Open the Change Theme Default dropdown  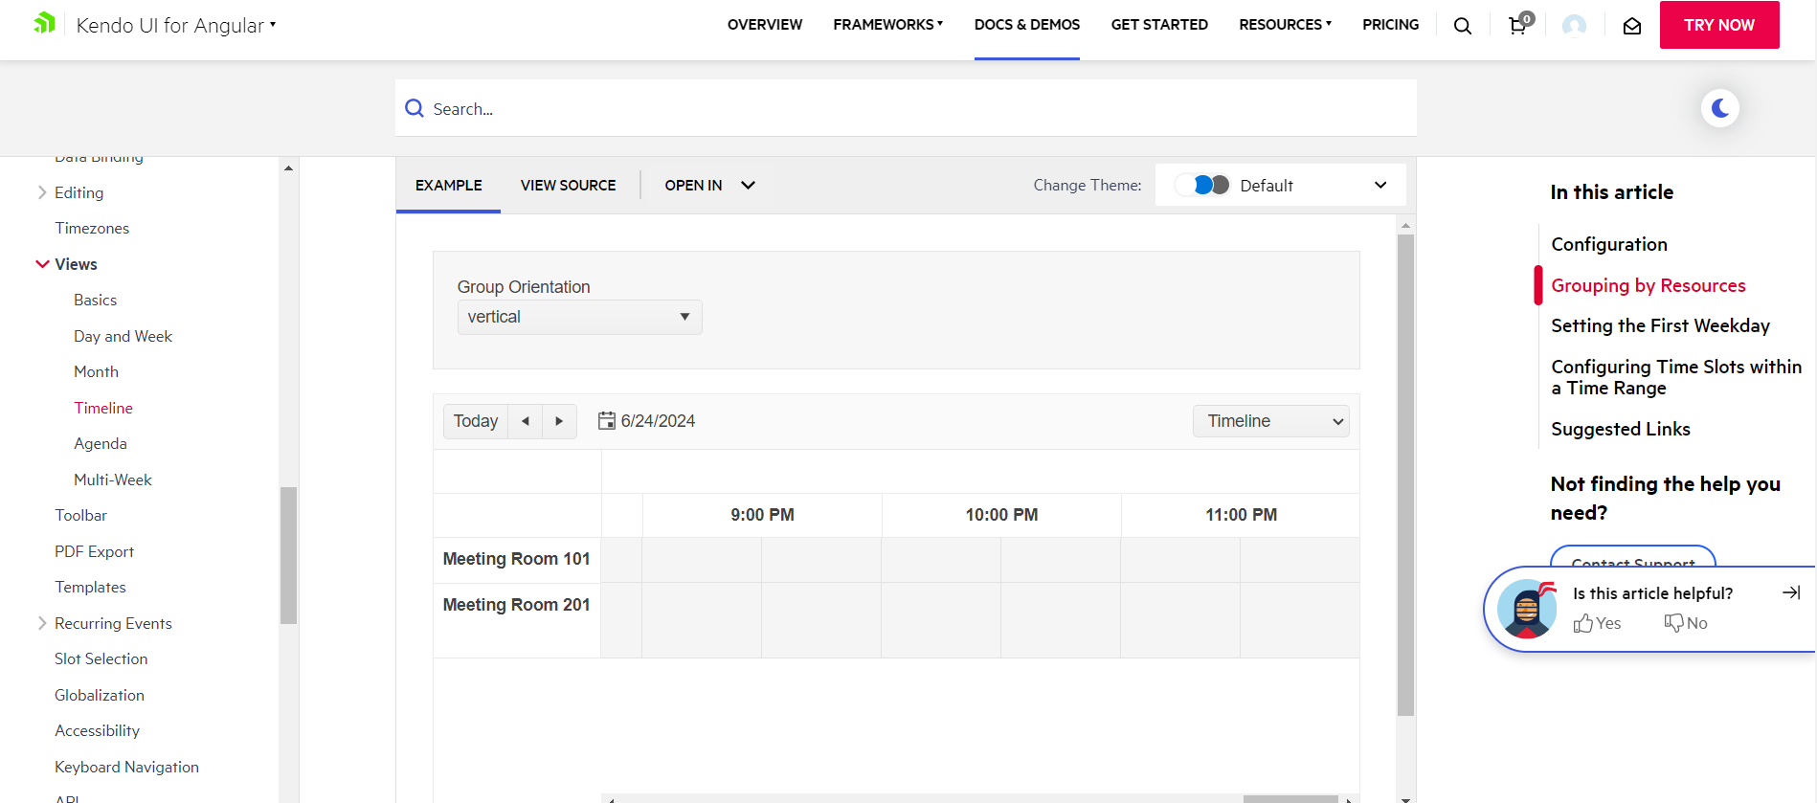(1281, 185)
